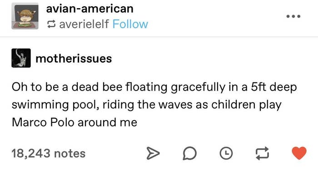Reply using the speech bubble icon
Image resolution: width=318 pixels, height=173 pixels.
tap(189, 154)
